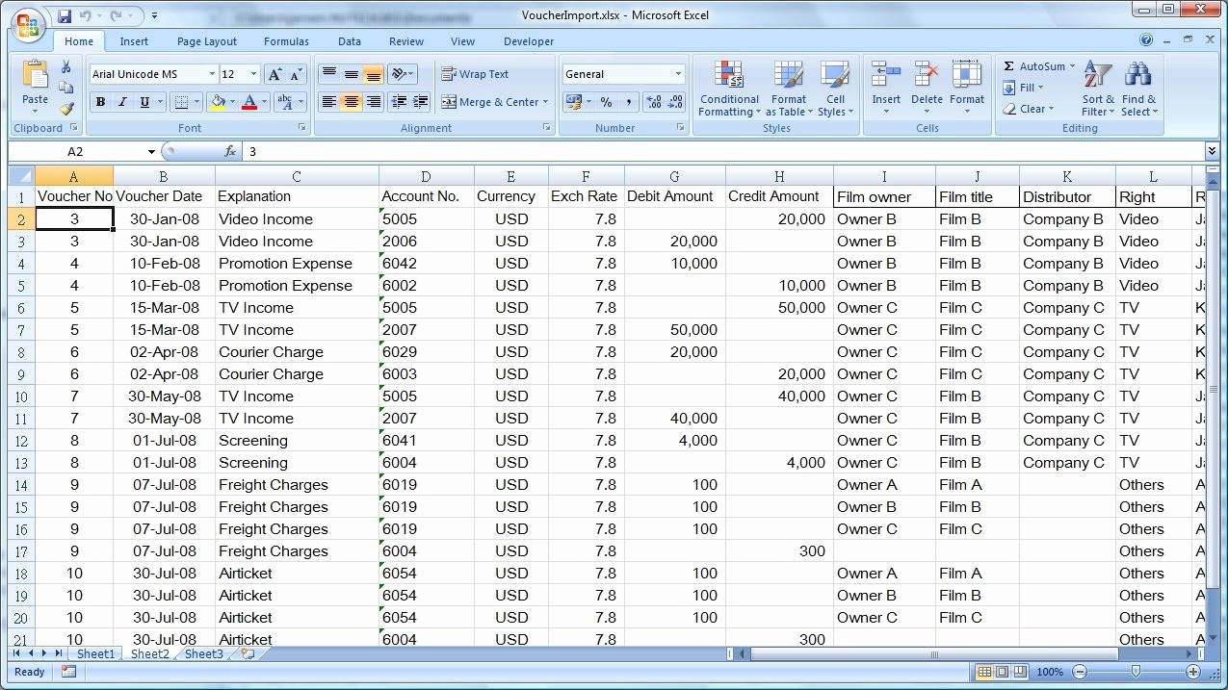Screen dimensions: 1228x690
Task: Toggle underline formatting
Action: coord(143,102)
